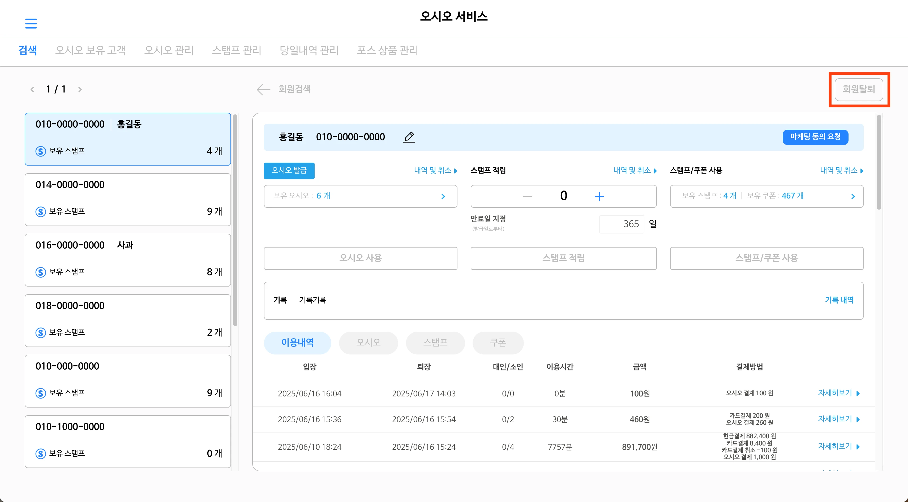Click the stamp icon in the 014-0000-0000 card
This screenshot has height=502, width=908.
pyautogui.click(x=41, y=212)
